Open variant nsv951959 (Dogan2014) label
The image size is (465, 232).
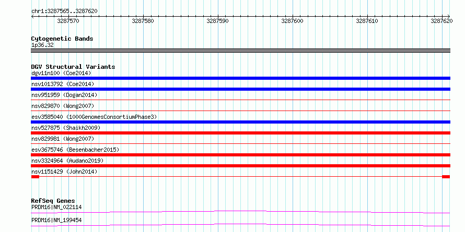[x=64, y=95]
